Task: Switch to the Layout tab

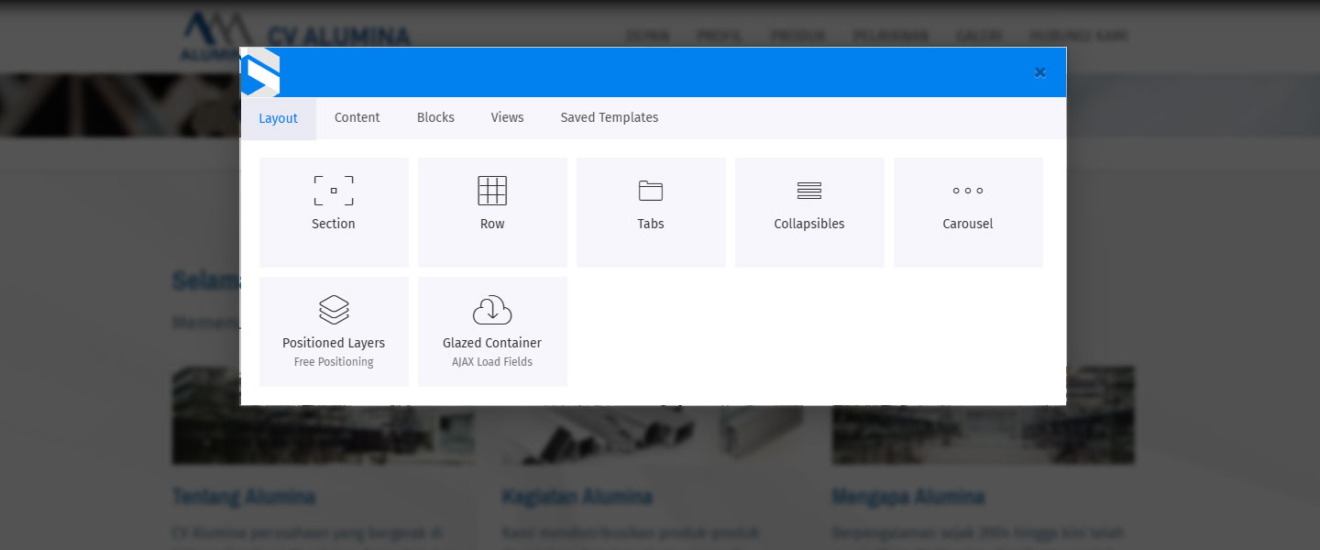Action: click(279, 118)
